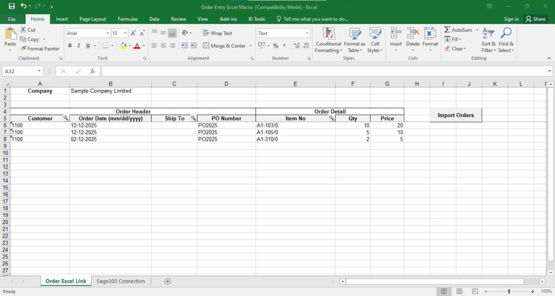
Task: Open the Formulas ribbon tab
Action: (x=127, y=19)
